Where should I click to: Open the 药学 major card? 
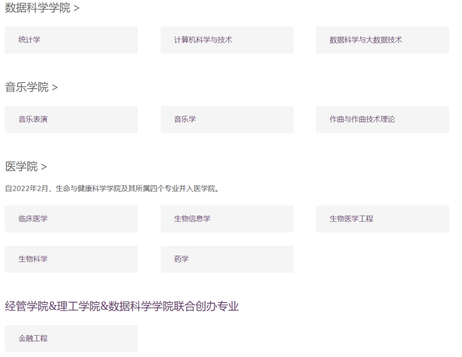[x=227, y=259]
